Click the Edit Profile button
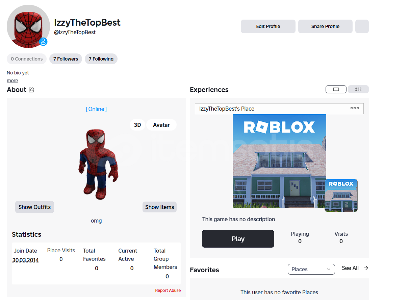The width and height of the screenshot is (409, 300). pos(268,26)
